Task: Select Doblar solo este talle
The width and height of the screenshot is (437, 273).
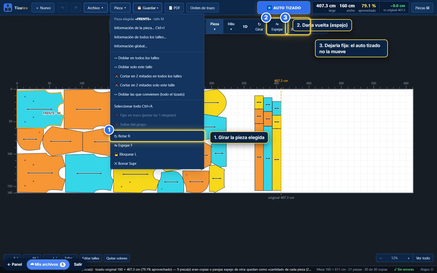Action: pos(157,67)
